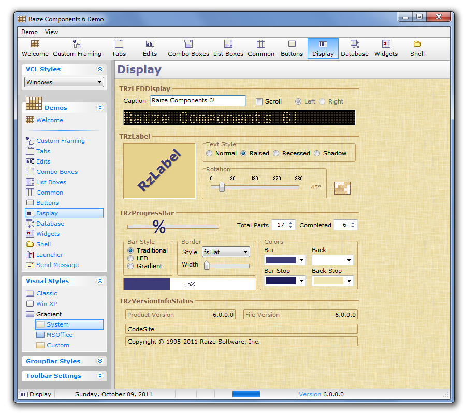Increase Total Parts spinner value
The width and height of the screenshot is (466, 414).
(290, 223)
